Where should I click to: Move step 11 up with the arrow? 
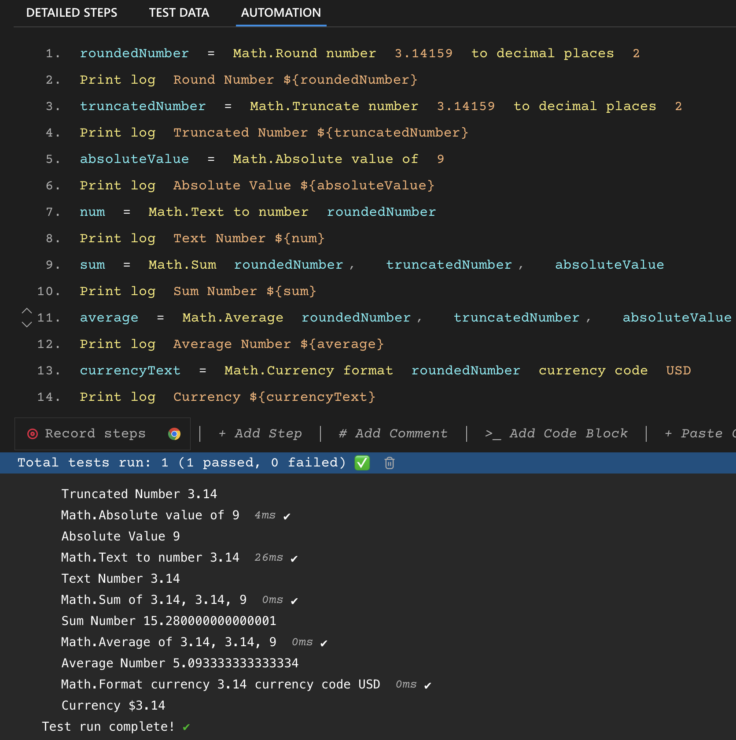click(27, 311)
